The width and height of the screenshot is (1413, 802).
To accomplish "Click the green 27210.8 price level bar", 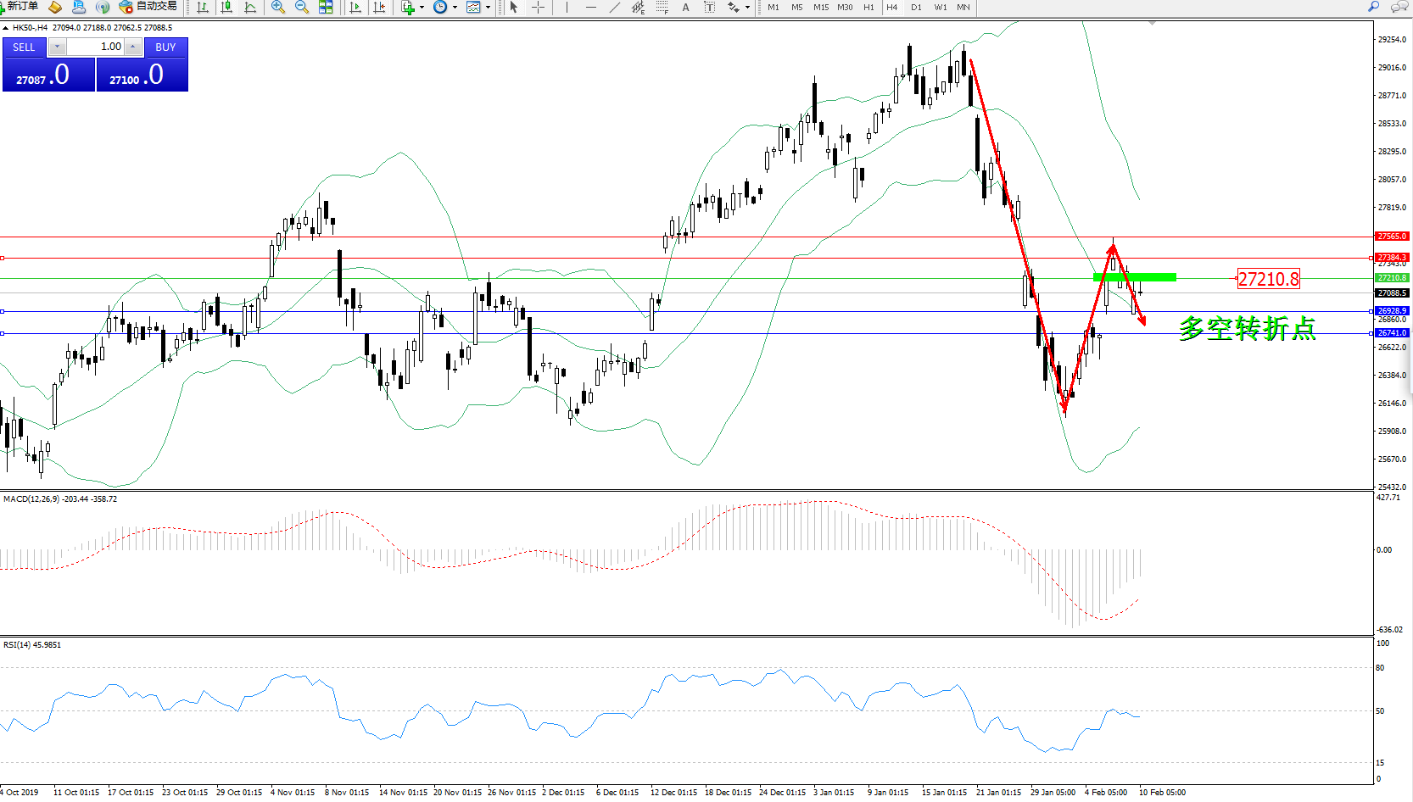I will [1134, 277].
